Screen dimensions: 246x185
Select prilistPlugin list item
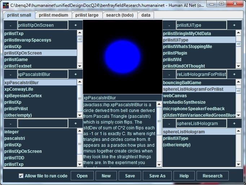199,53
